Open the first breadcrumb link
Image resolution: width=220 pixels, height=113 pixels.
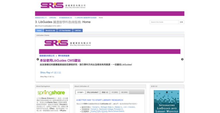click(41, 18)
